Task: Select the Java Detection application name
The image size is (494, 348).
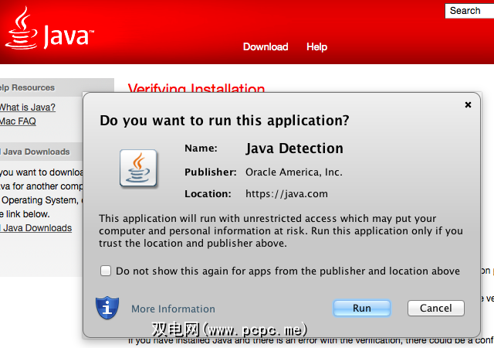Action: pos(294,148)
